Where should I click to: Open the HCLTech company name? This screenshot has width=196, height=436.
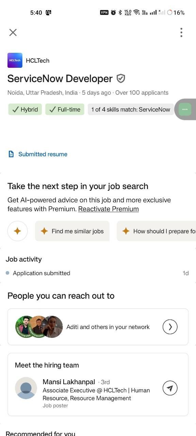coord(38,61)
